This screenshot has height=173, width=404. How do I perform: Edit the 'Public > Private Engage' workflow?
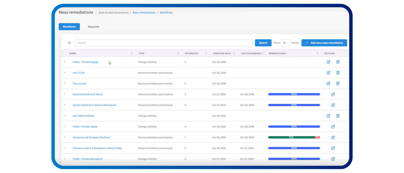[x=328, y=62]
